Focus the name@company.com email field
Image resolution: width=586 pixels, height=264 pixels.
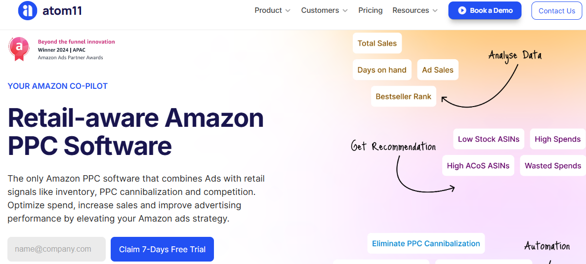coord(56,249)
